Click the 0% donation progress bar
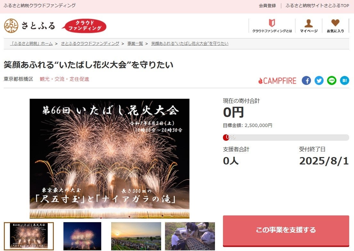Screen dimensions: 354x251 pyautogui.click(x=285, y=138)
